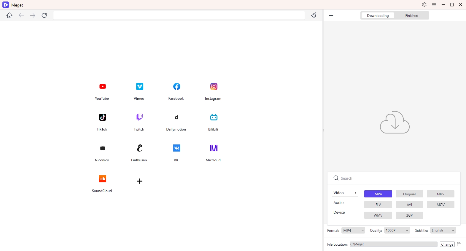Switch to the Downloading tab
Screen dimensions: 466x251
[x=378, y=15]
